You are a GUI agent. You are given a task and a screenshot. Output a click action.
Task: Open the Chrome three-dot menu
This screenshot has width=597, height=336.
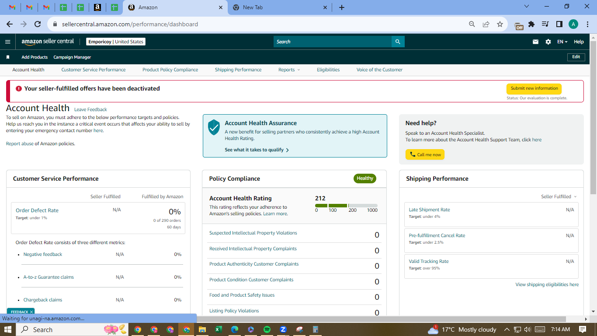click(x=587, y=24)
